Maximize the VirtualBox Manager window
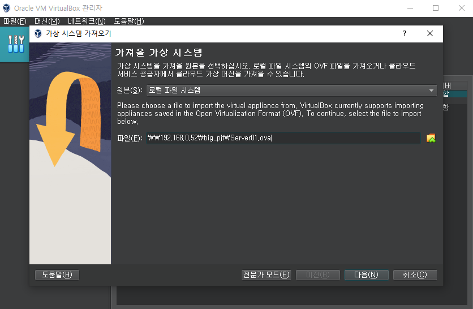 435,8
